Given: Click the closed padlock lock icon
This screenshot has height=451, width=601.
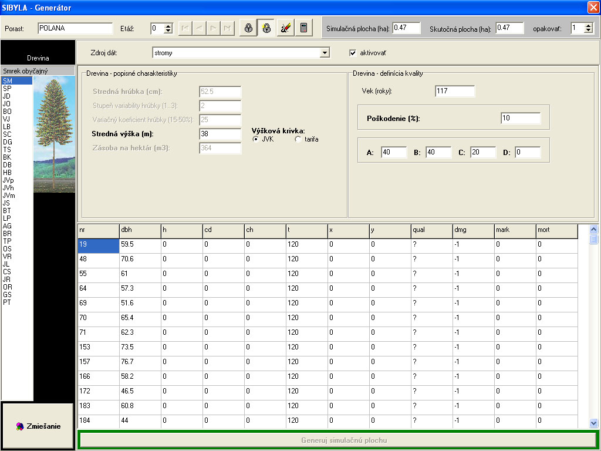Looking at the screenshot, I should click(248, 28).
